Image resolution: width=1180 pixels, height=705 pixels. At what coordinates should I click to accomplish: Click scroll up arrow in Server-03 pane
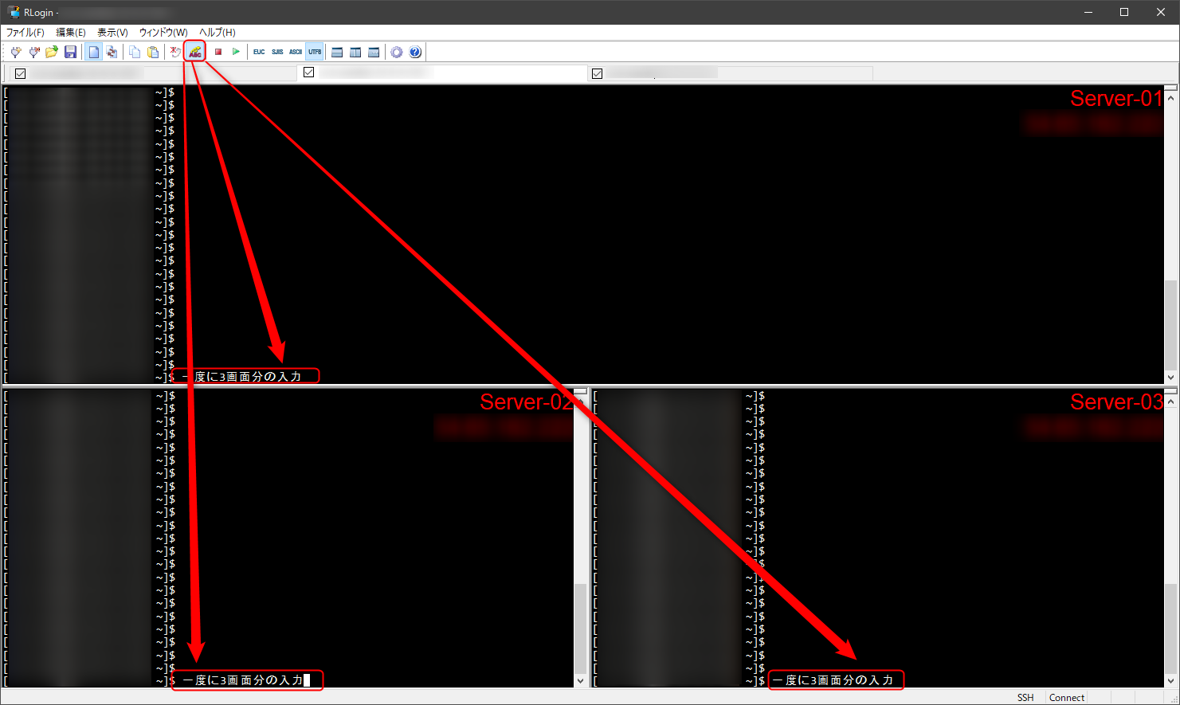click(1170, 402)
